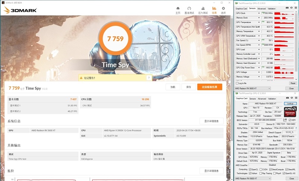The width and height of the screenshot is (299, 181).
Task: Open the Memory Voltage sensor dropdown
Action: 259,77
